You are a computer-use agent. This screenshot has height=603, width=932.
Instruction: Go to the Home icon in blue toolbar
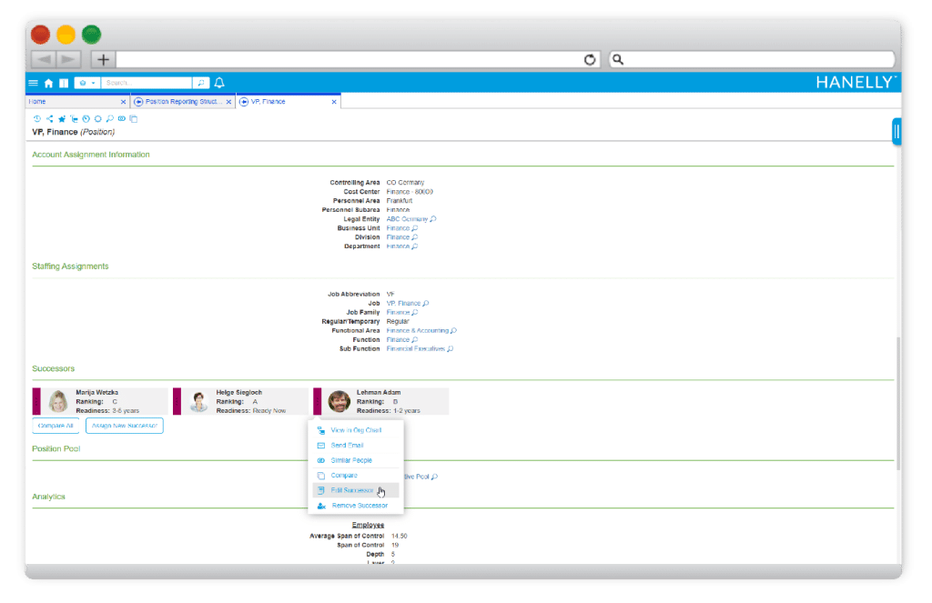click(48, 83)
